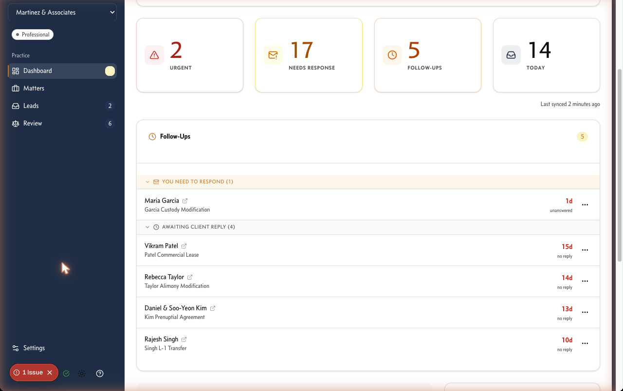This screenshot has height=391, width=623.
Task: Open Vikram Patel client name
Action: pyautogui.click(x=161, y=246)
